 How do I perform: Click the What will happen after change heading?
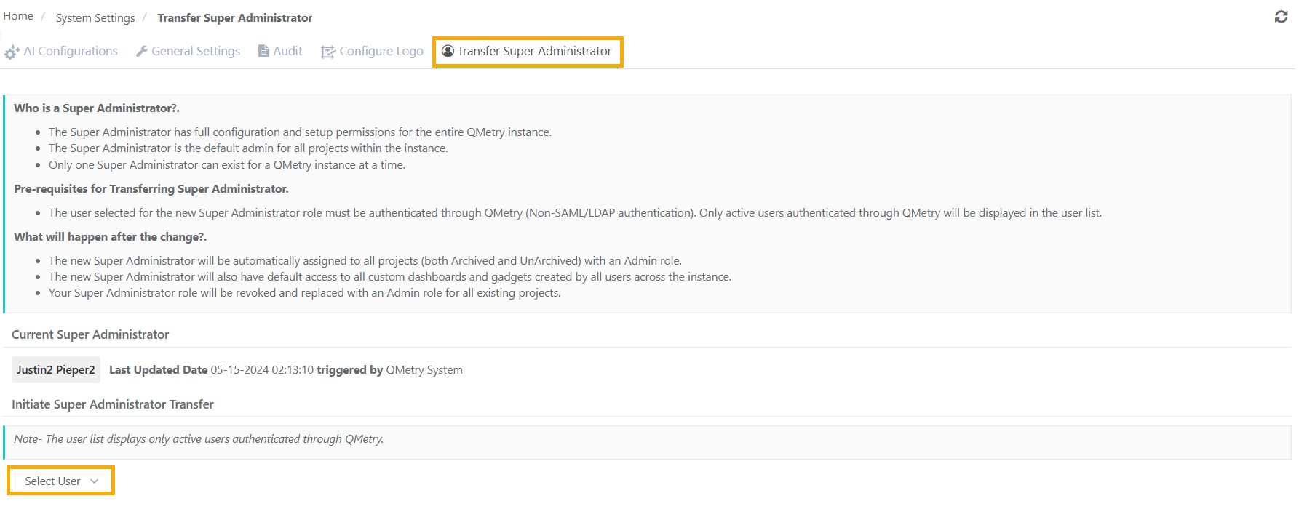[111, 236]
